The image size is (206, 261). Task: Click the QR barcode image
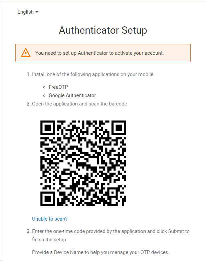point(83,163)
